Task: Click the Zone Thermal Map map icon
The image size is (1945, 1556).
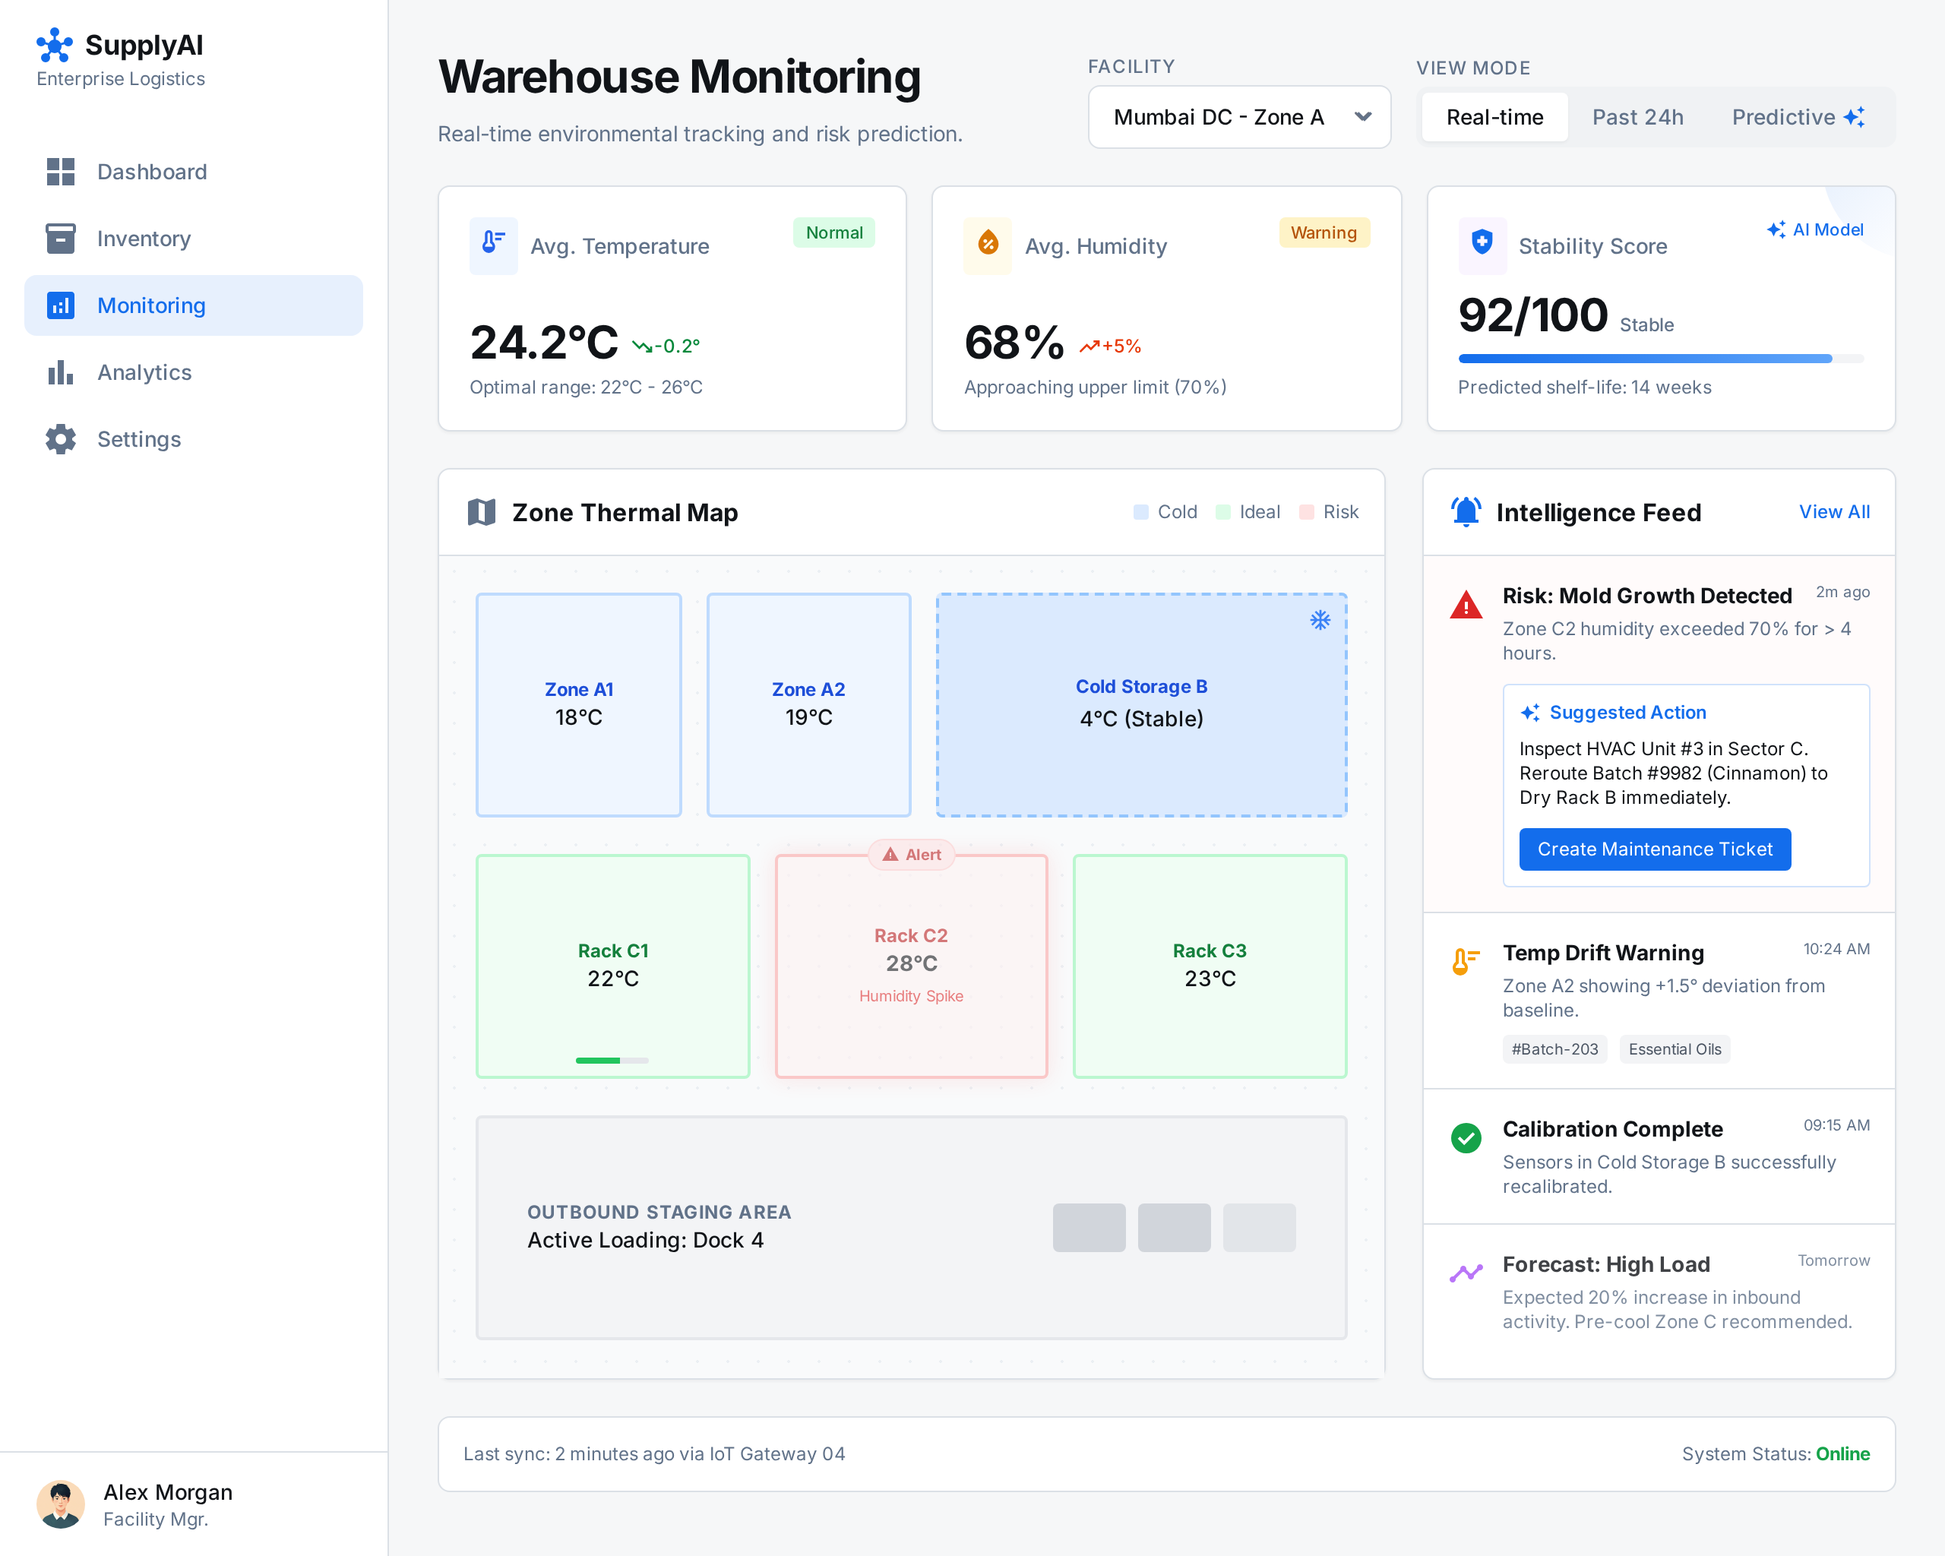Action: [482, 512]
